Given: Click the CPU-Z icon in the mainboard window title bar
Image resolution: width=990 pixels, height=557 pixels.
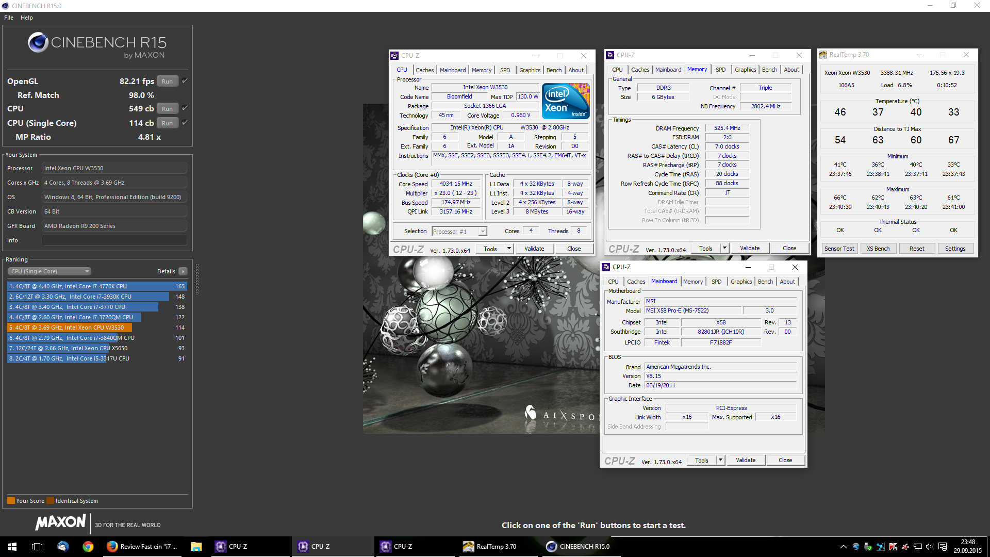Looking at the screenshot, I should tap(606, 267).
